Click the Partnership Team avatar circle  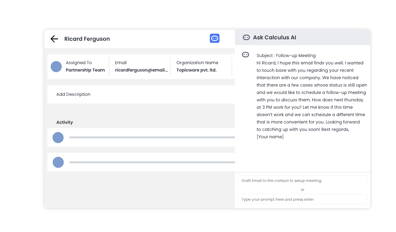pyautogui.click(x=56, y=67)
